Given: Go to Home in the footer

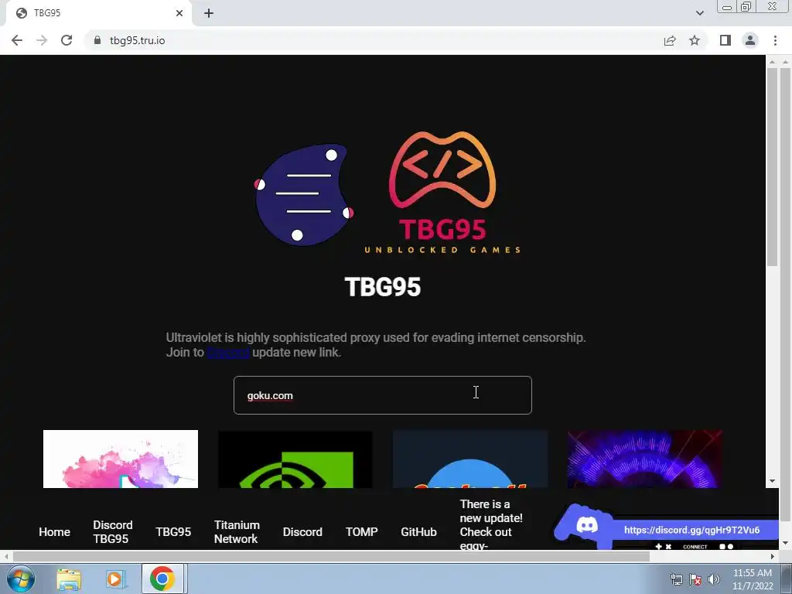Looking at the screenshot, I should click(x=55, y=532).
